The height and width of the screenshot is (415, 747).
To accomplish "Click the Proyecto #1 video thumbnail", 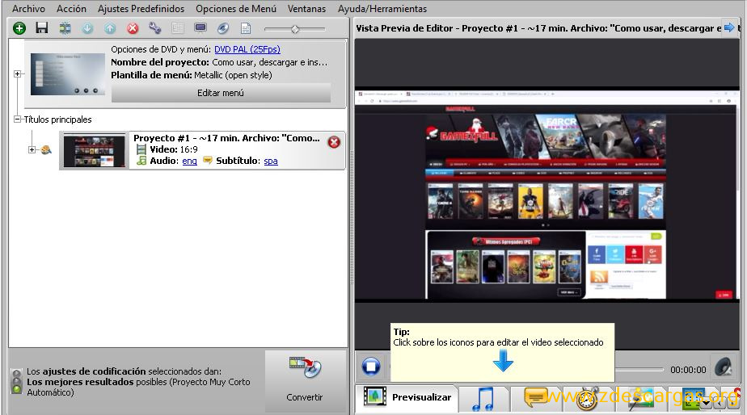I will click(x=95, y=150).
